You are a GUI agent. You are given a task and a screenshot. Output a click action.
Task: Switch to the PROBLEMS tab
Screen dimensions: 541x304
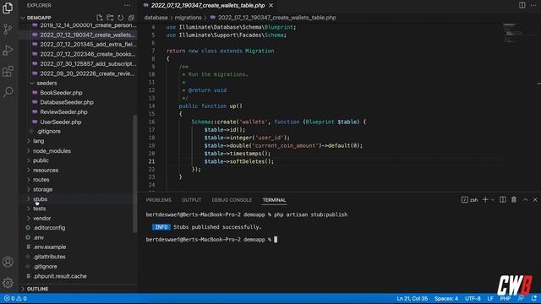[x=158, y=200]
